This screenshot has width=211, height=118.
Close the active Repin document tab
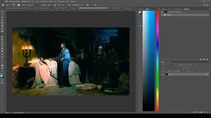(108, 8)
